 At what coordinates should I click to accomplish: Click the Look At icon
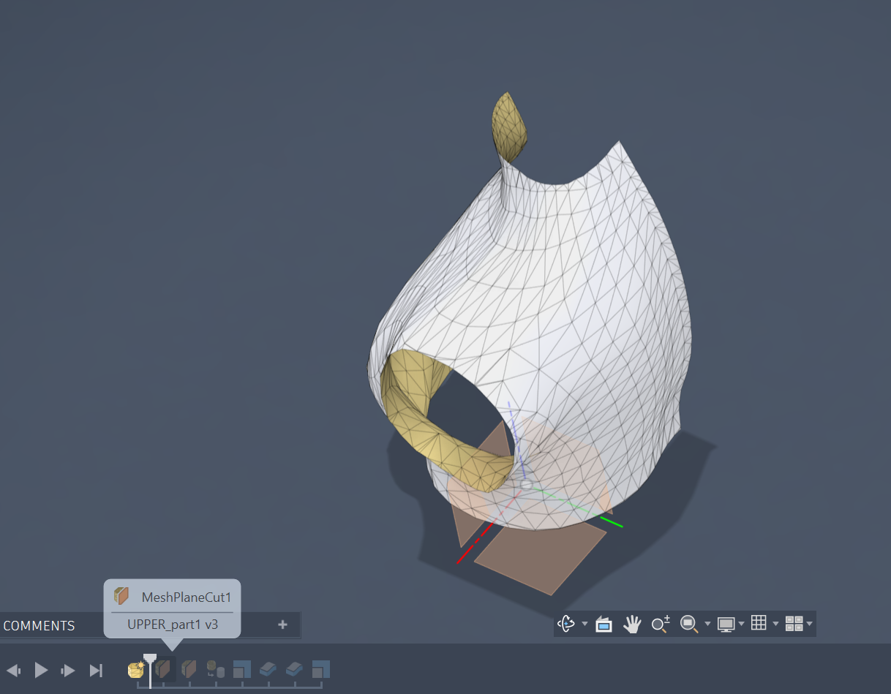pyautogui.click(x=604, y=624)
